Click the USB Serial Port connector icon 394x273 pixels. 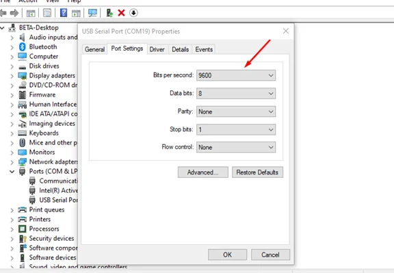tap(32, 200)
